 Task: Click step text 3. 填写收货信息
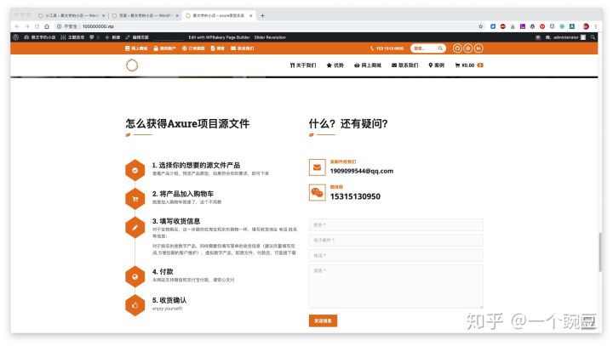coord(176,221)
